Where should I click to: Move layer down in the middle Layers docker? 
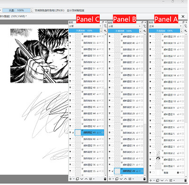121,179
